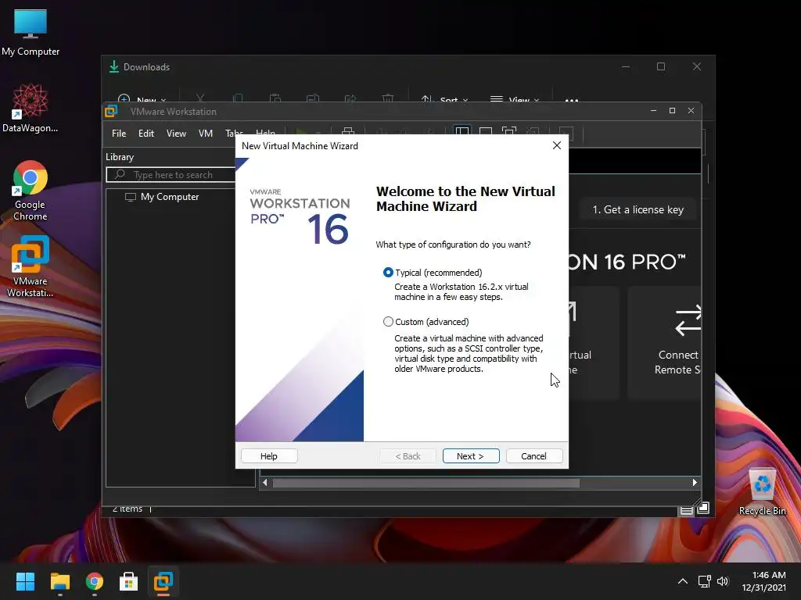Open Help from the wizard footer

(x=269, y=456)
